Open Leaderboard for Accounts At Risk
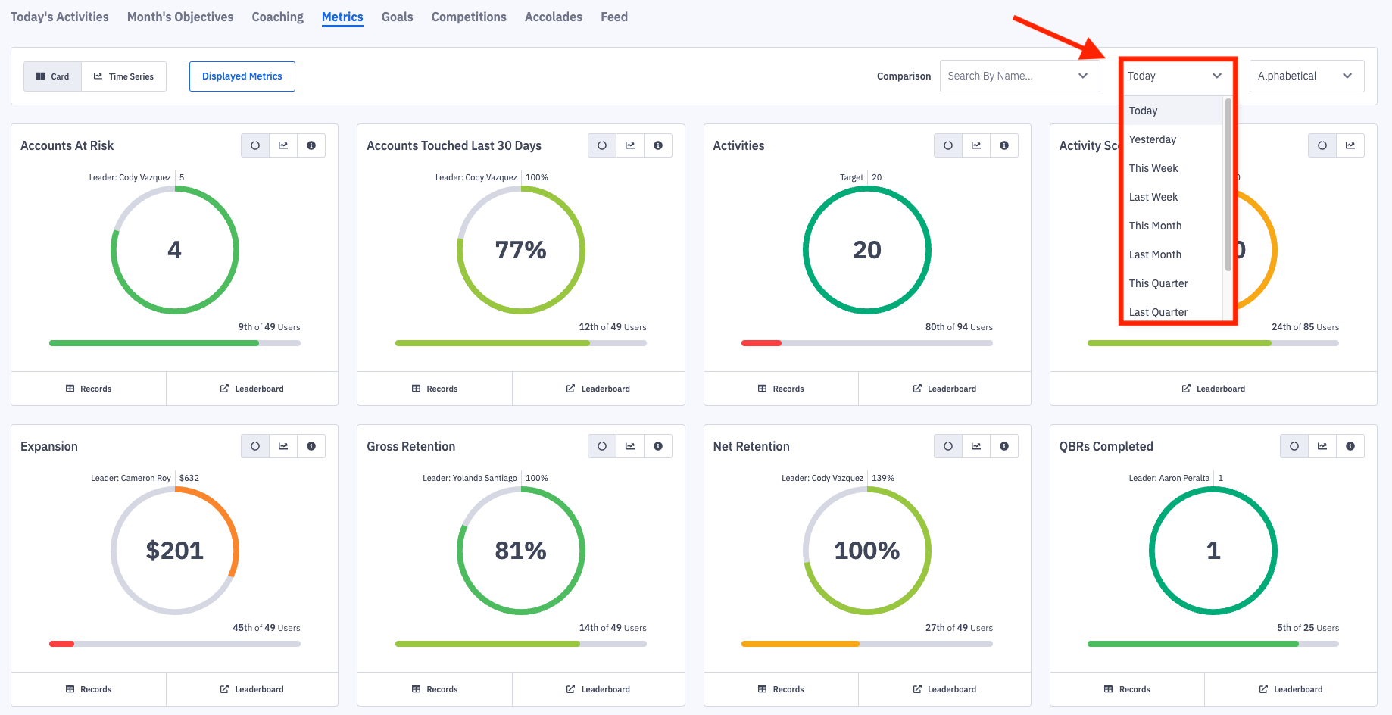The image size is (1392, 715). pyautogui.click(x=252, y=389)
